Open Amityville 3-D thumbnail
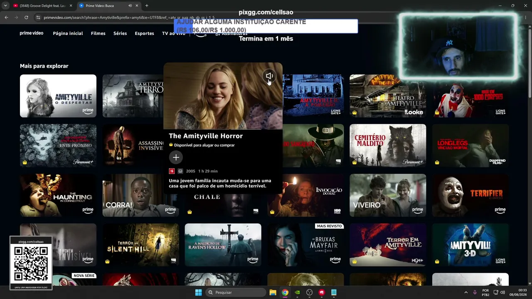Image resolution: width=532 pixels, height=299 pixels. click(470, 245)
